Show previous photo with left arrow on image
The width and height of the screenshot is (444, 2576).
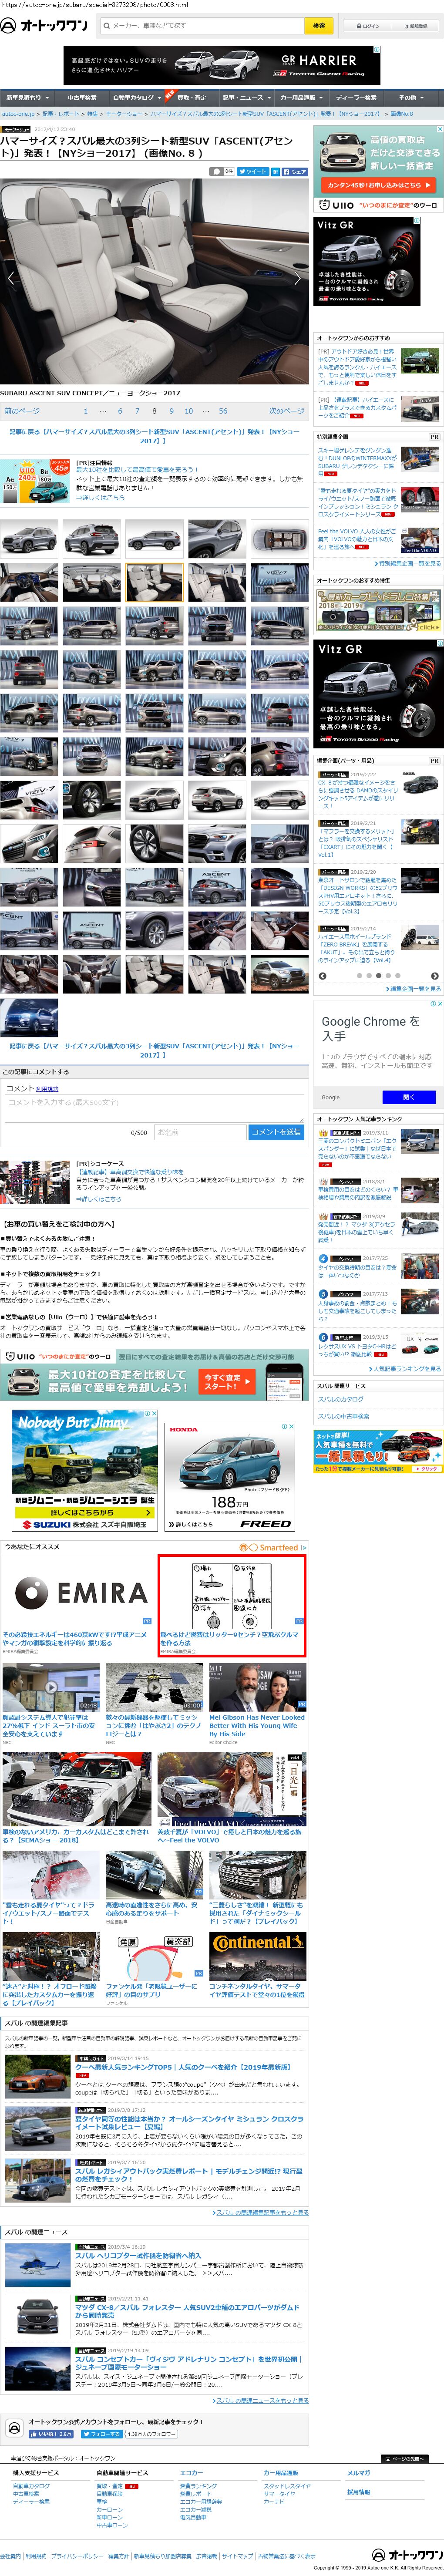(11, 279)
